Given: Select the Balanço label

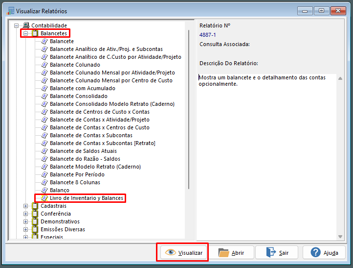Looking at the screenshot, I should 60,190.
